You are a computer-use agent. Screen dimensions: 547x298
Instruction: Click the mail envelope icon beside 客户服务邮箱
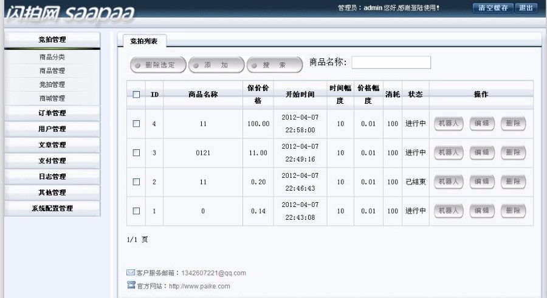pos(131,273)
